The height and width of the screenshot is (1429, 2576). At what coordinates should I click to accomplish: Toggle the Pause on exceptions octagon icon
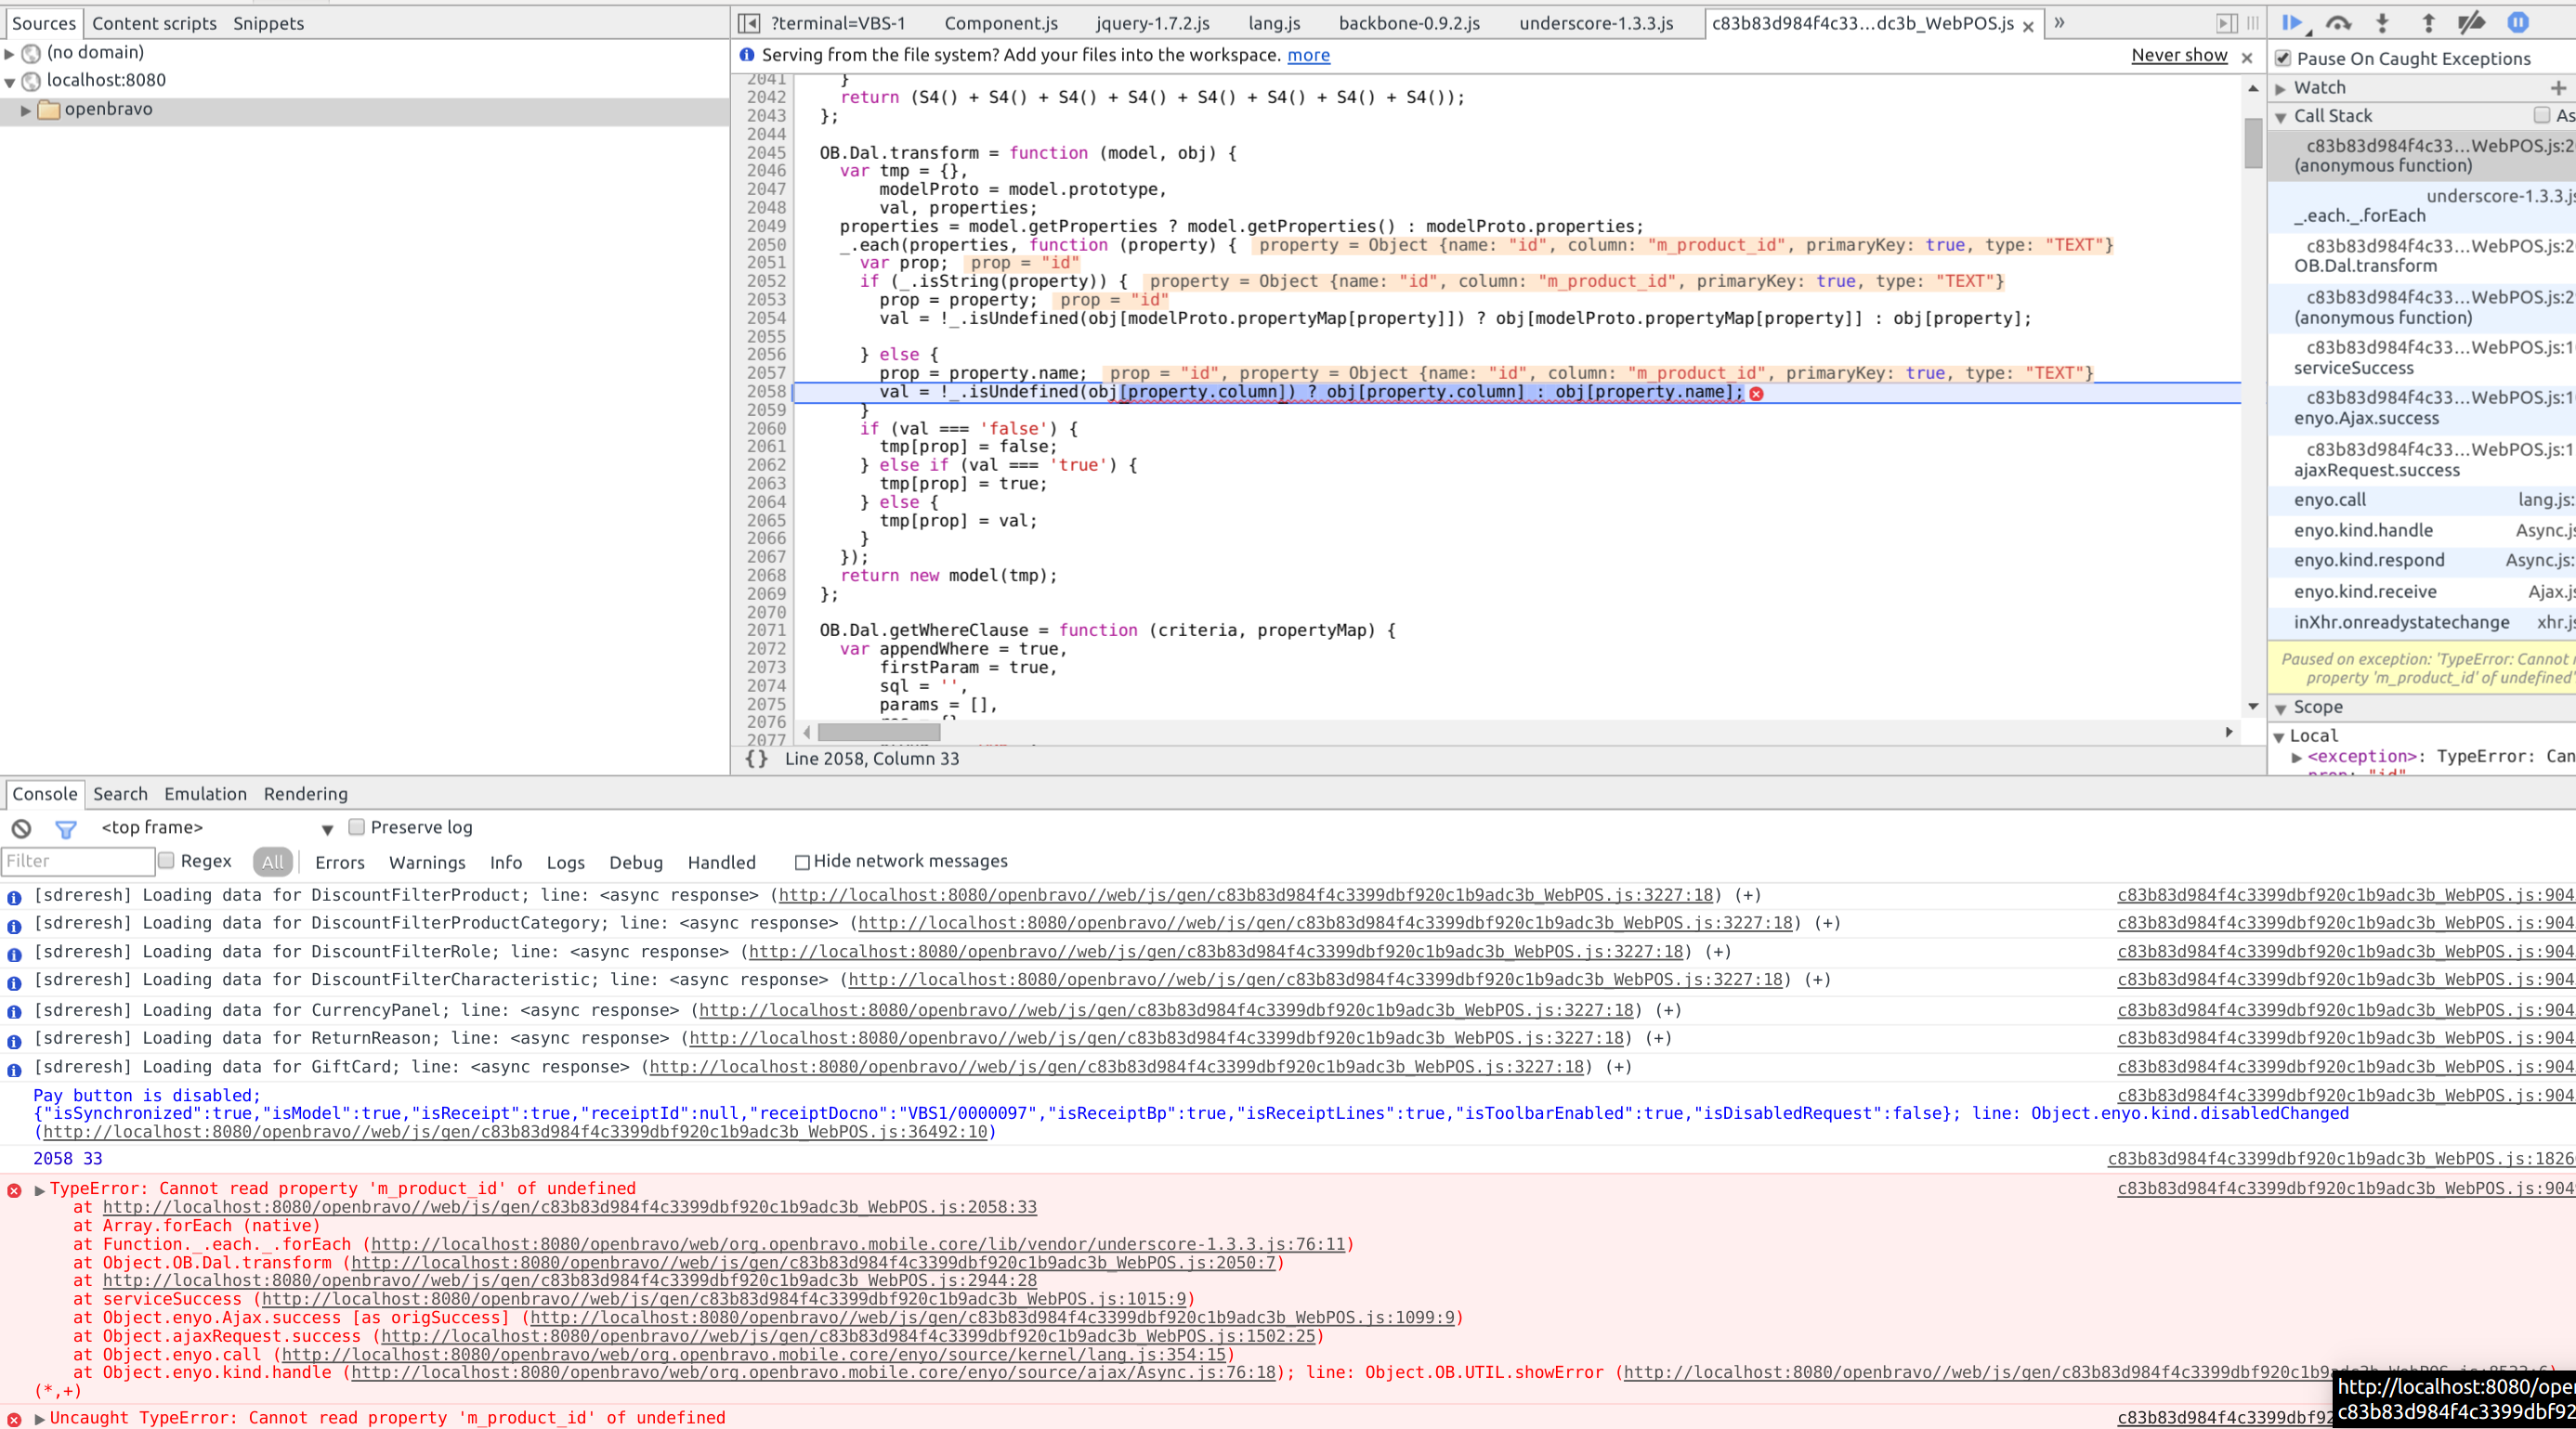[x=2518, y=22]
